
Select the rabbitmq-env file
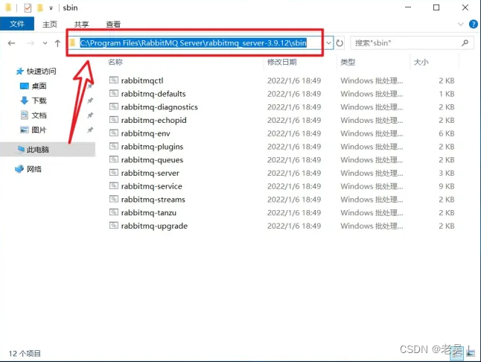click(x=145, y=133)
